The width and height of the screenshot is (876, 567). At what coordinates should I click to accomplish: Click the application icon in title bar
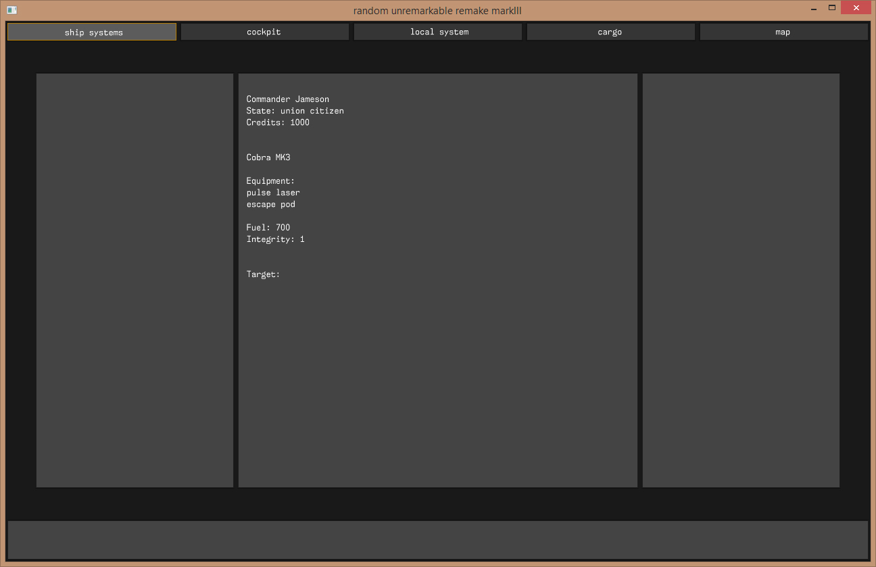11,10
